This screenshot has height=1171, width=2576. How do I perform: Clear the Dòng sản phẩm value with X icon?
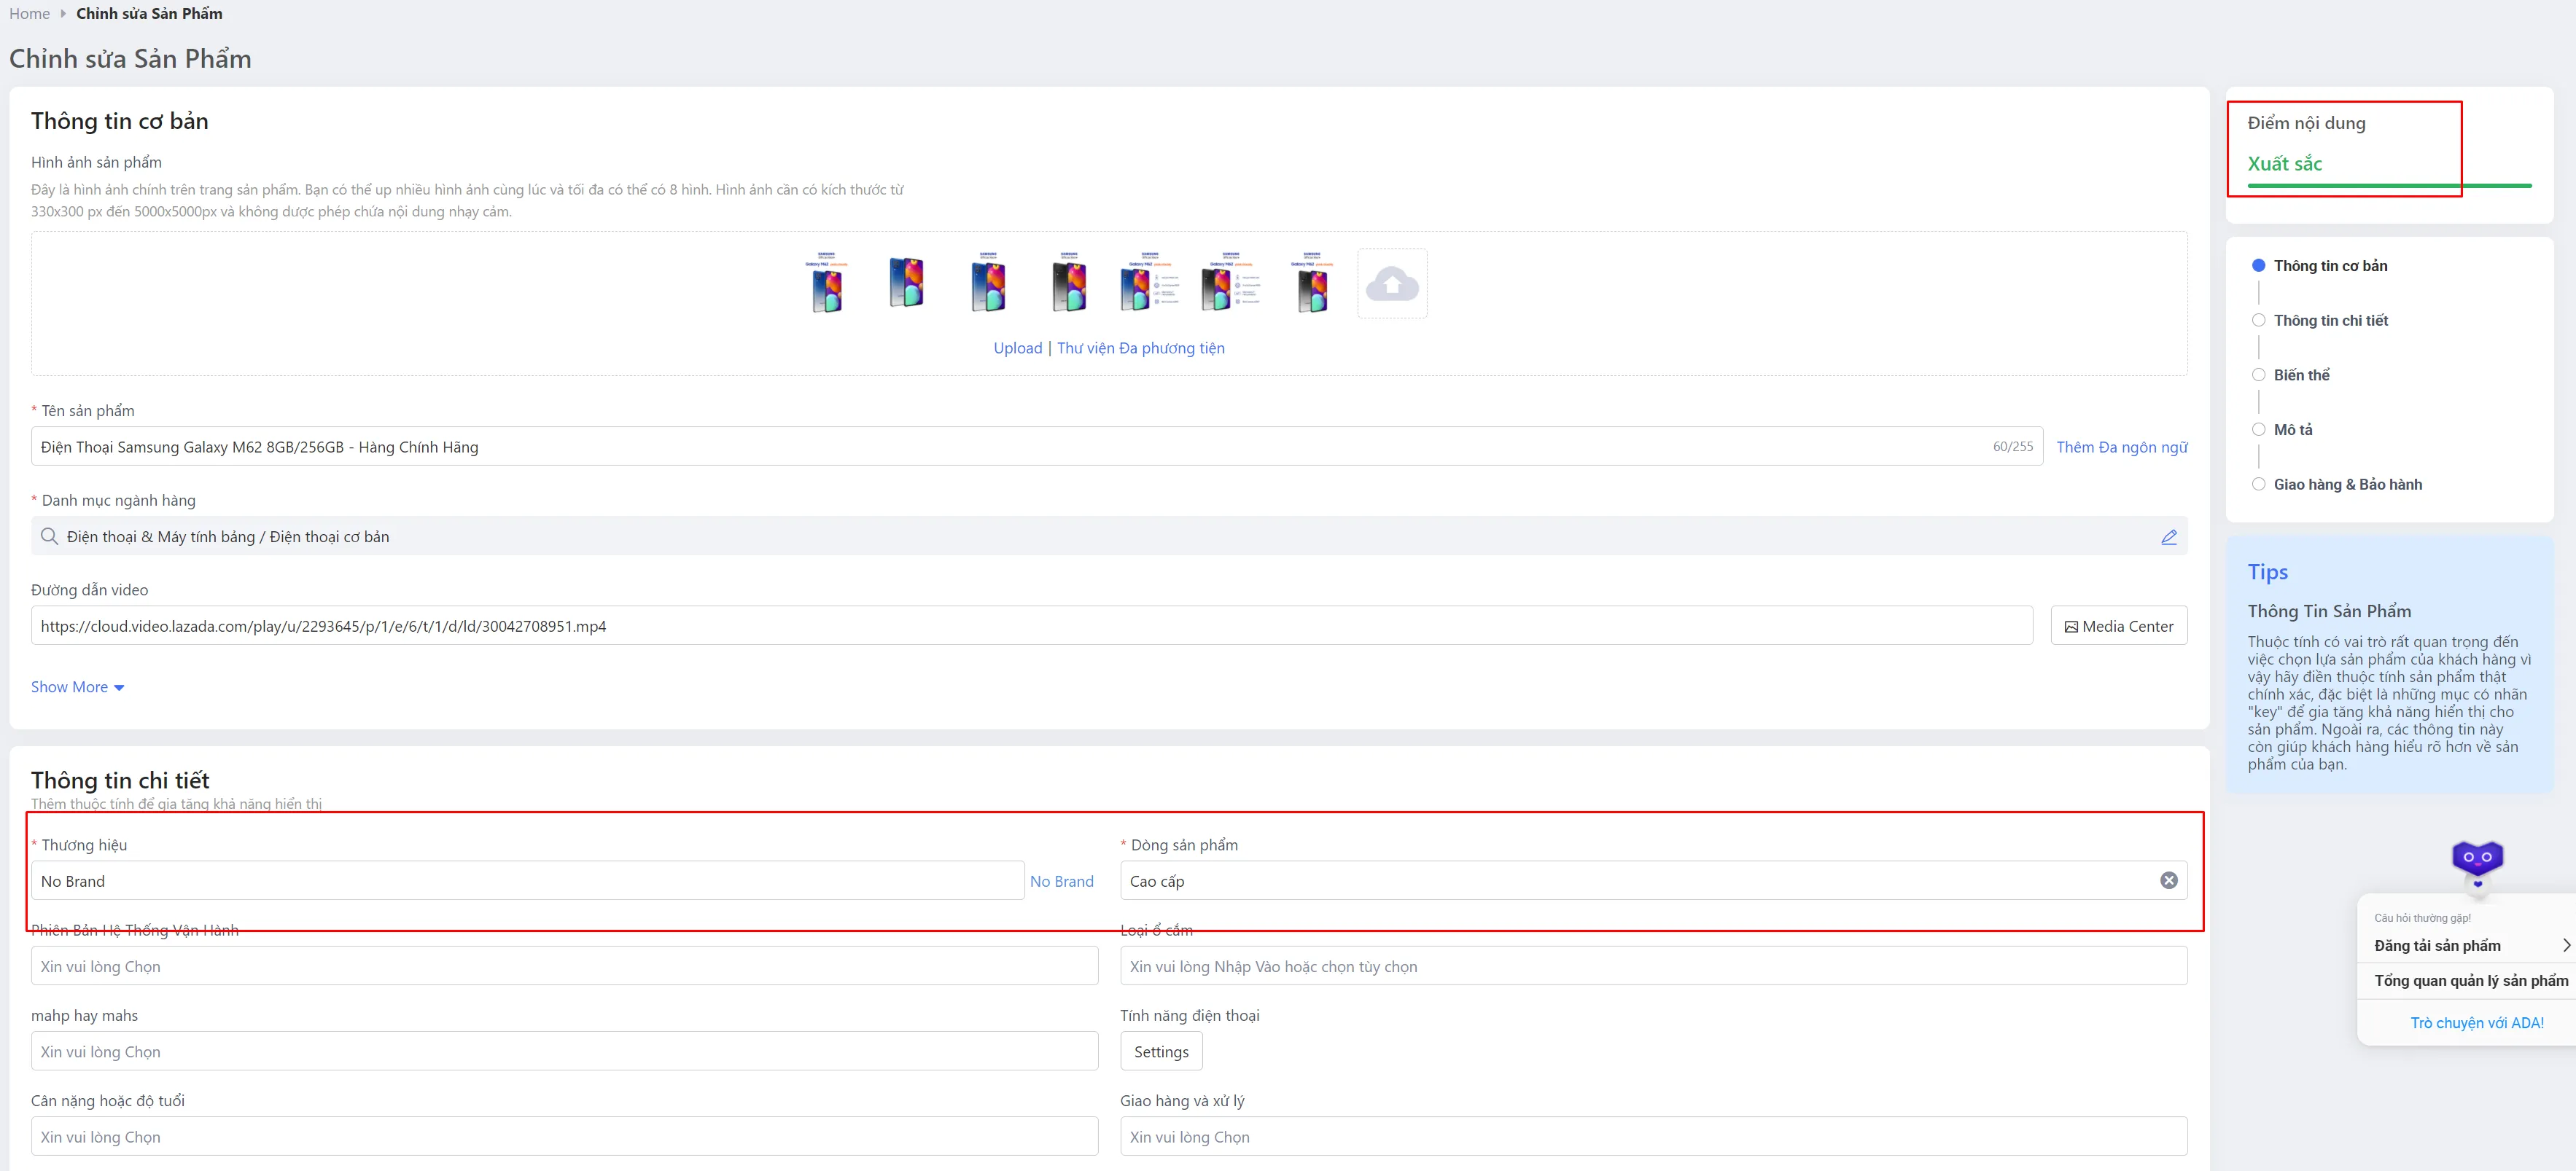(x=2168, y=880)
